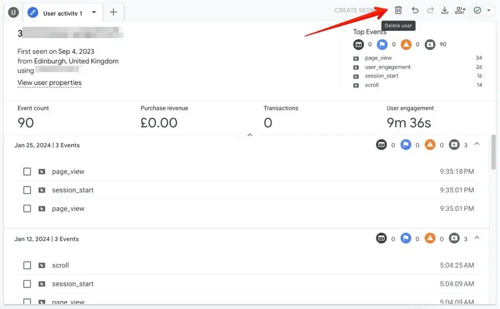Click the add audience person icon
Viewport: 500px width, 309px height.
coord(460,10)
